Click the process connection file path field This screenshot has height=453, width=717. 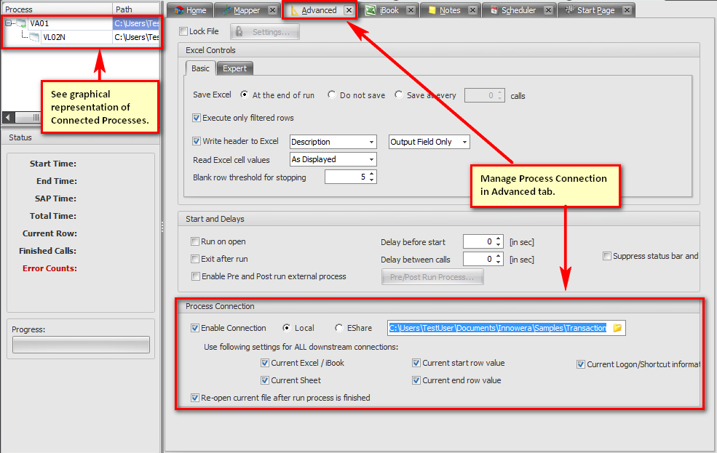(497, 328)
